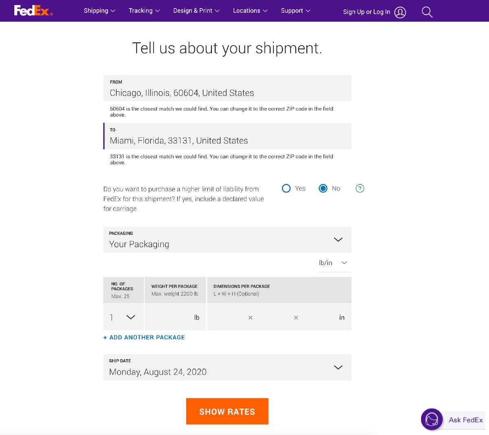The width and height of the screenshot is (489, 435).
Task: Click the 'Tell us about your shipment.' heading
Action: tap(227, 48)
